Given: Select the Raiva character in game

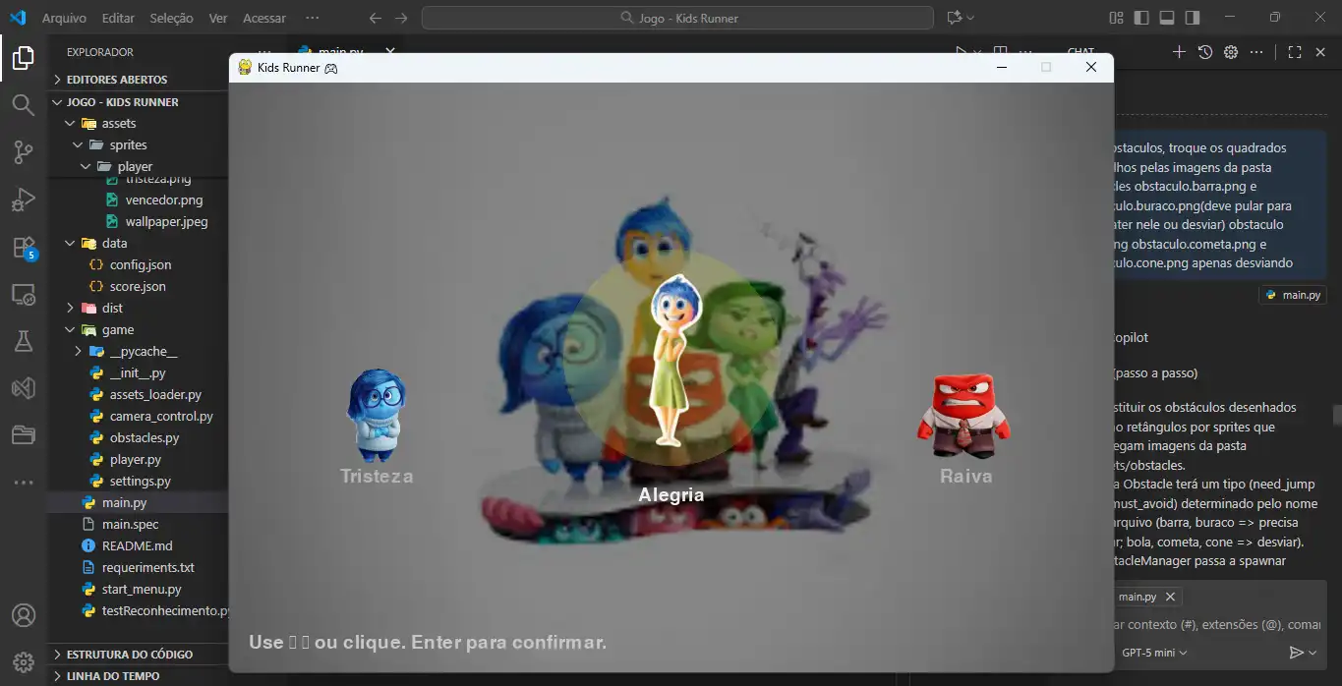Looking at the screenshot, I should 964,418.
